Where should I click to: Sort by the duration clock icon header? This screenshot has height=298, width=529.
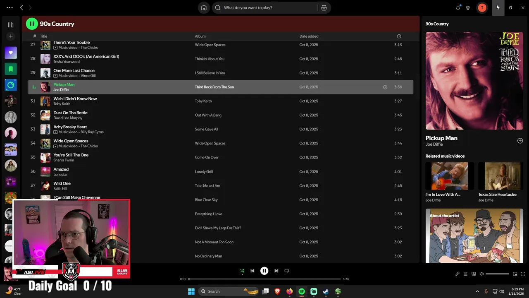click(x=399, y=36)
